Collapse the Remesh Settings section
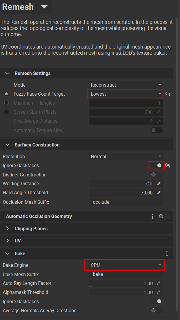 click(x=8, y=74)
